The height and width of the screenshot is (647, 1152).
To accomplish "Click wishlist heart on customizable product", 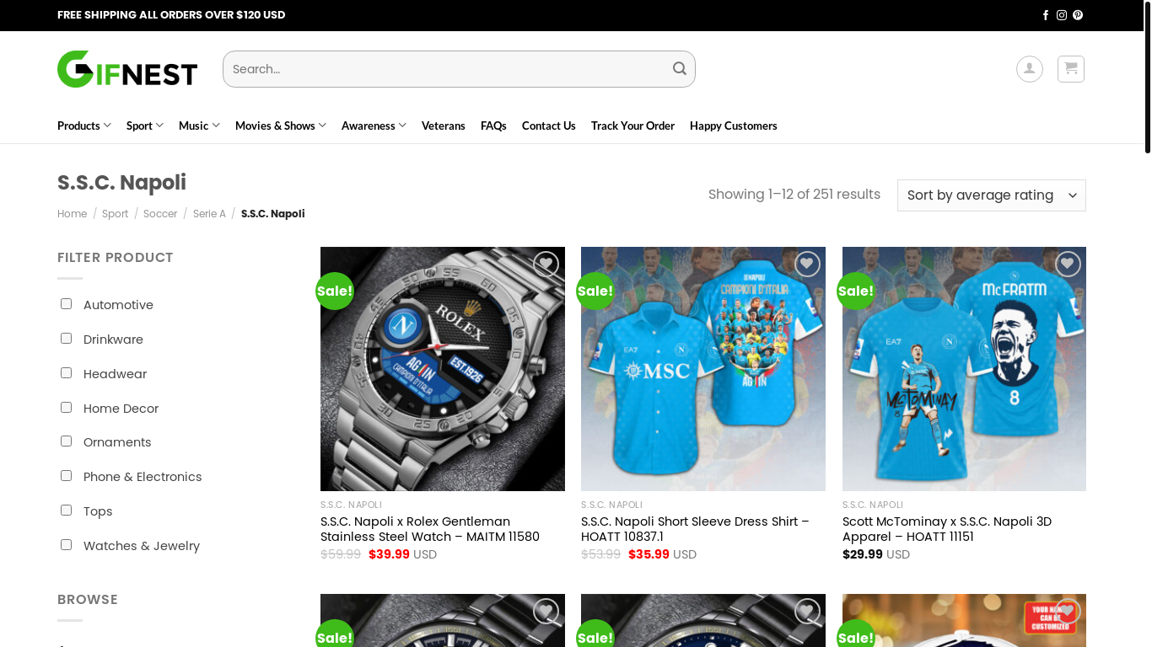I will (1068, 612).
